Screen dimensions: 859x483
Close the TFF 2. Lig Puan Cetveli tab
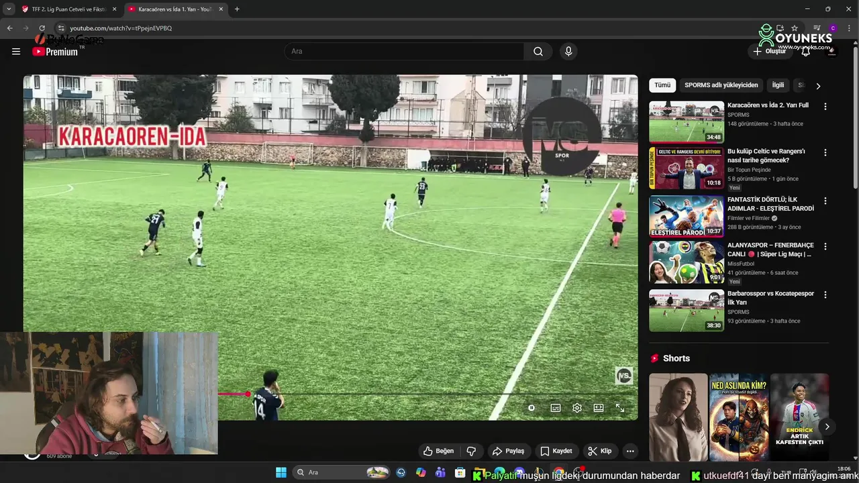coord(114,9)
